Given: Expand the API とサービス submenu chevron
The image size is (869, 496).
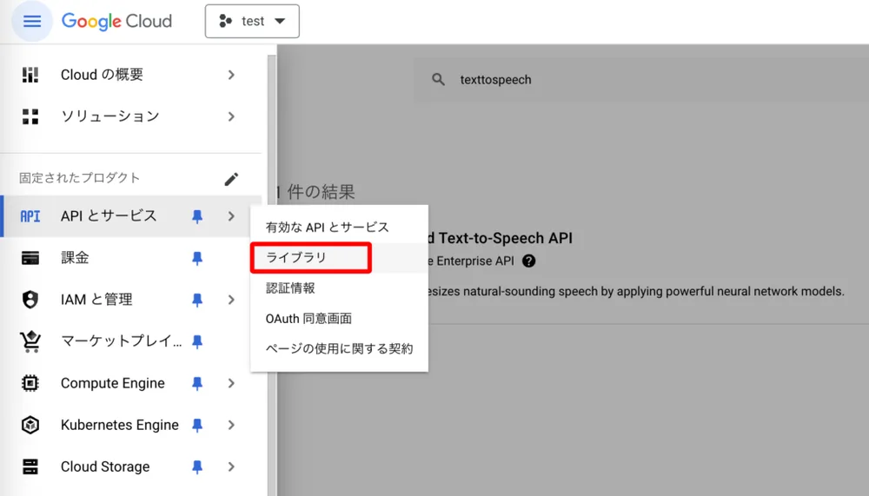Looking at the screenshot, I should [231, 216].
